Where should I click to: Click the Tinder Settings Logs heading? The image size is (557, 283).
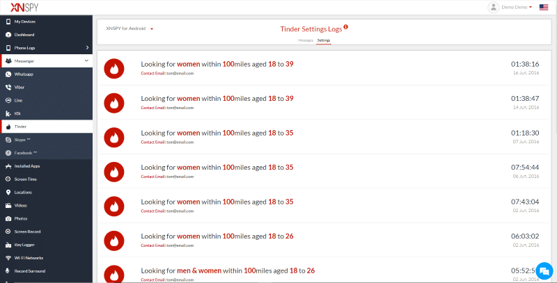pyautogui.click(x=311, y=29)
